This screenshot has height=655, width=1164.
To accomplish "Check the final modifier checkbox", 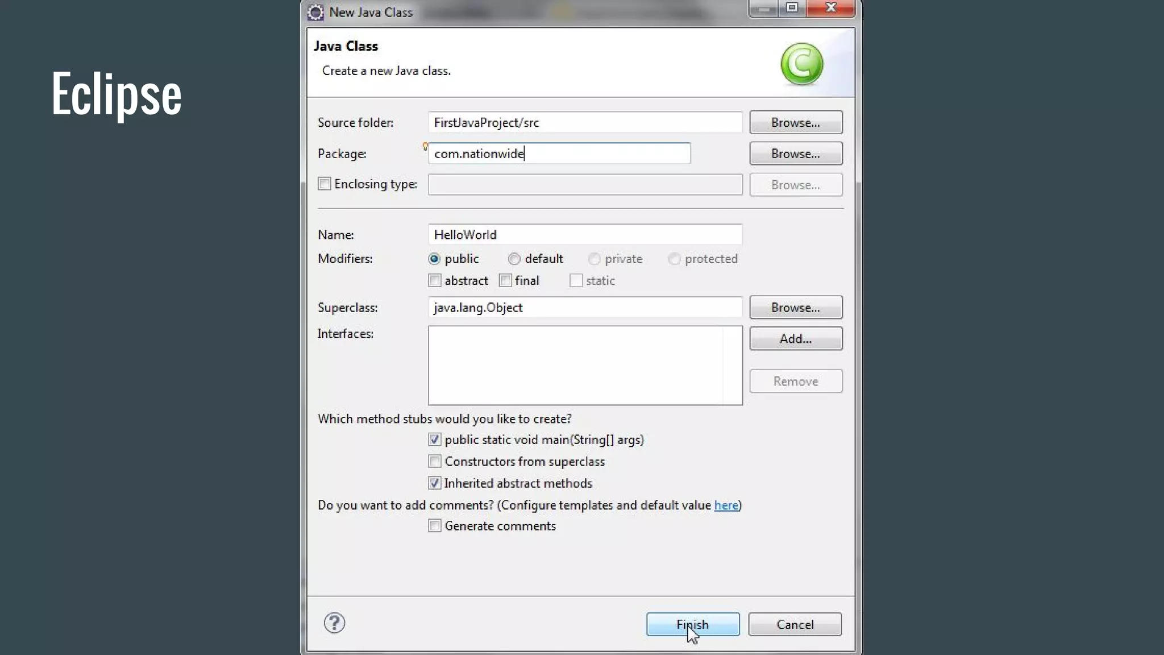I will coord(505,281).
